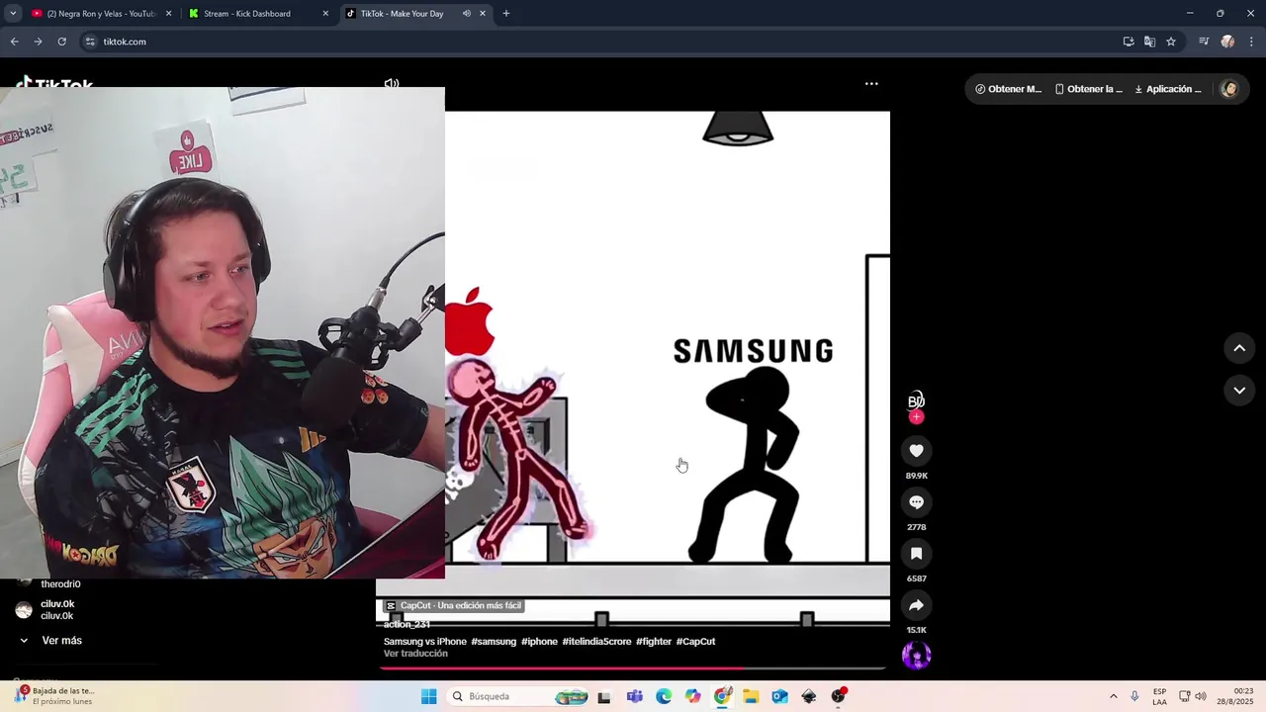Open a new browser tab

tap(506, 14)
